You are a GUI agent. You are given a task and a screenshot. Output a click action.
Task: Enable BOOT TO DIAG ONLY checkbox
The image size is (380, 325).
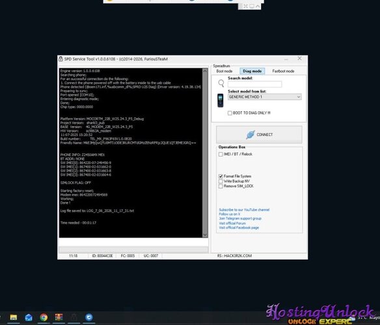coord(230,113)
